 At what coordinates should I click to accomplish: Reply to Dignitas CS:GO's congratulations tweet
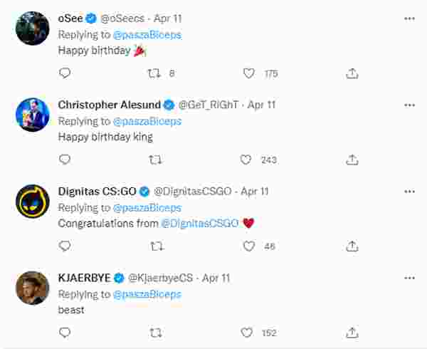[x=65, y=246]
